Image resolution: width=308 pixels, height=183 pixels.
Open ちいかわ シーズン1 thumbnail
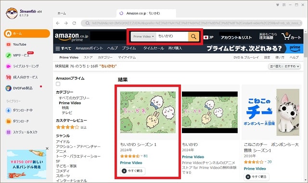(x=148, y=112)
